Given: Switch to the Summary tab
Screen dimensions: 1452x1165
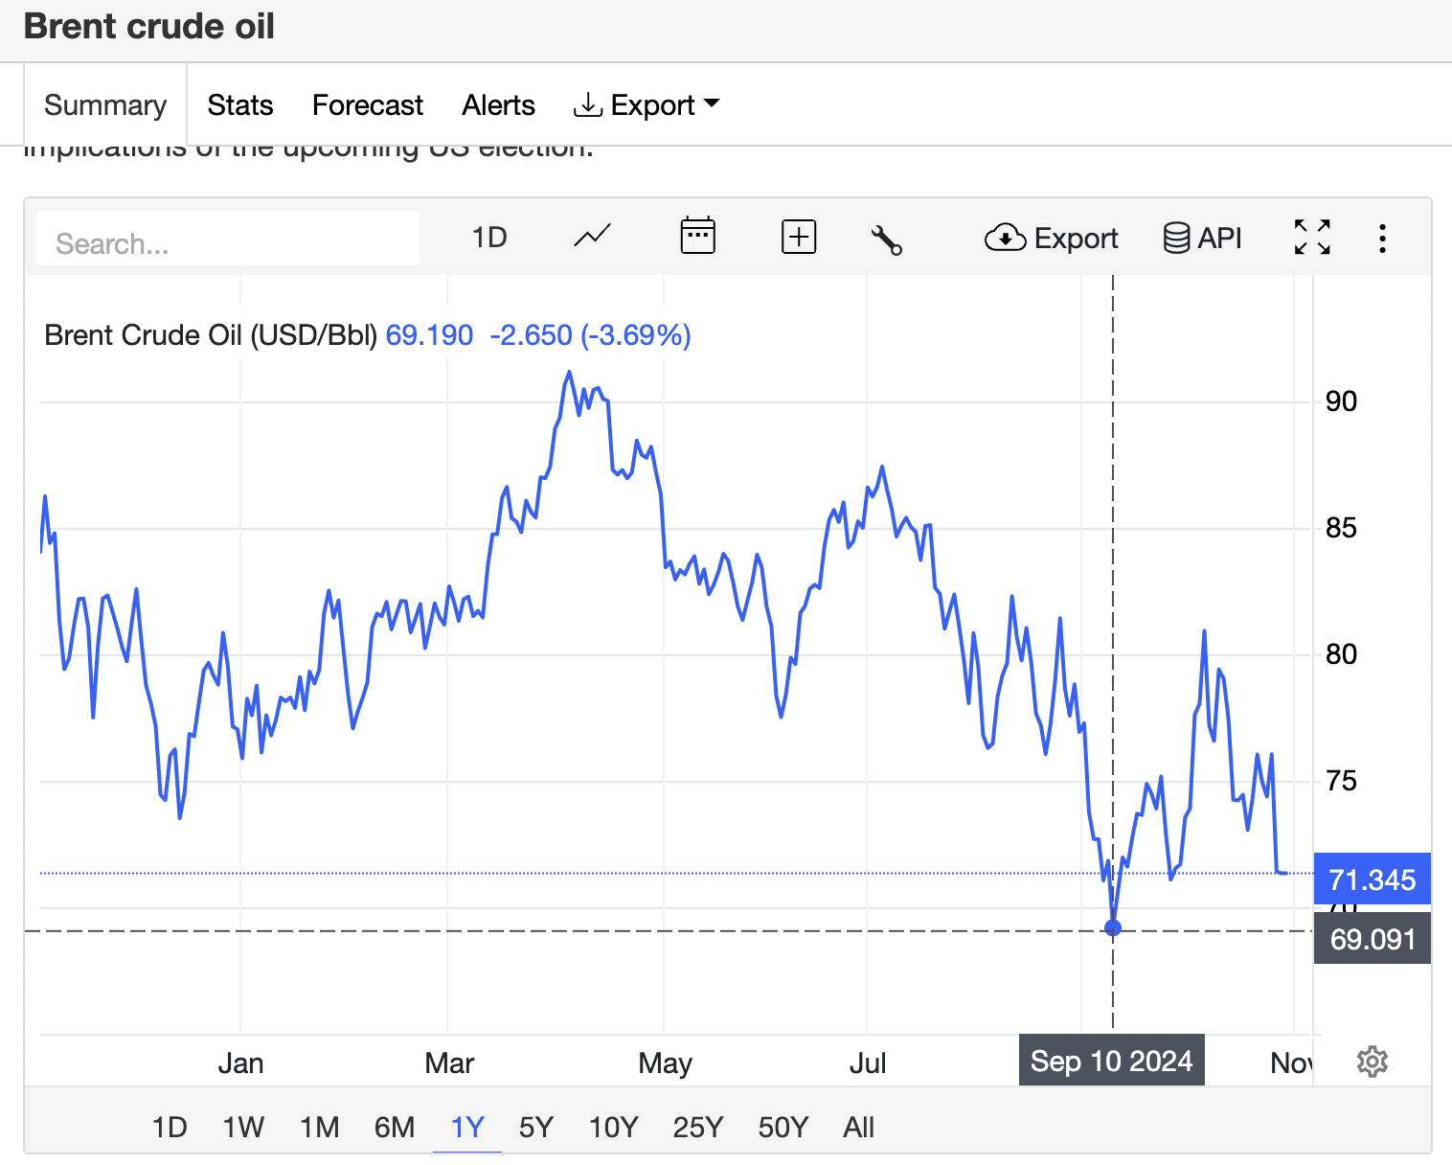Looking at the screenshot, I should [105, 104].
